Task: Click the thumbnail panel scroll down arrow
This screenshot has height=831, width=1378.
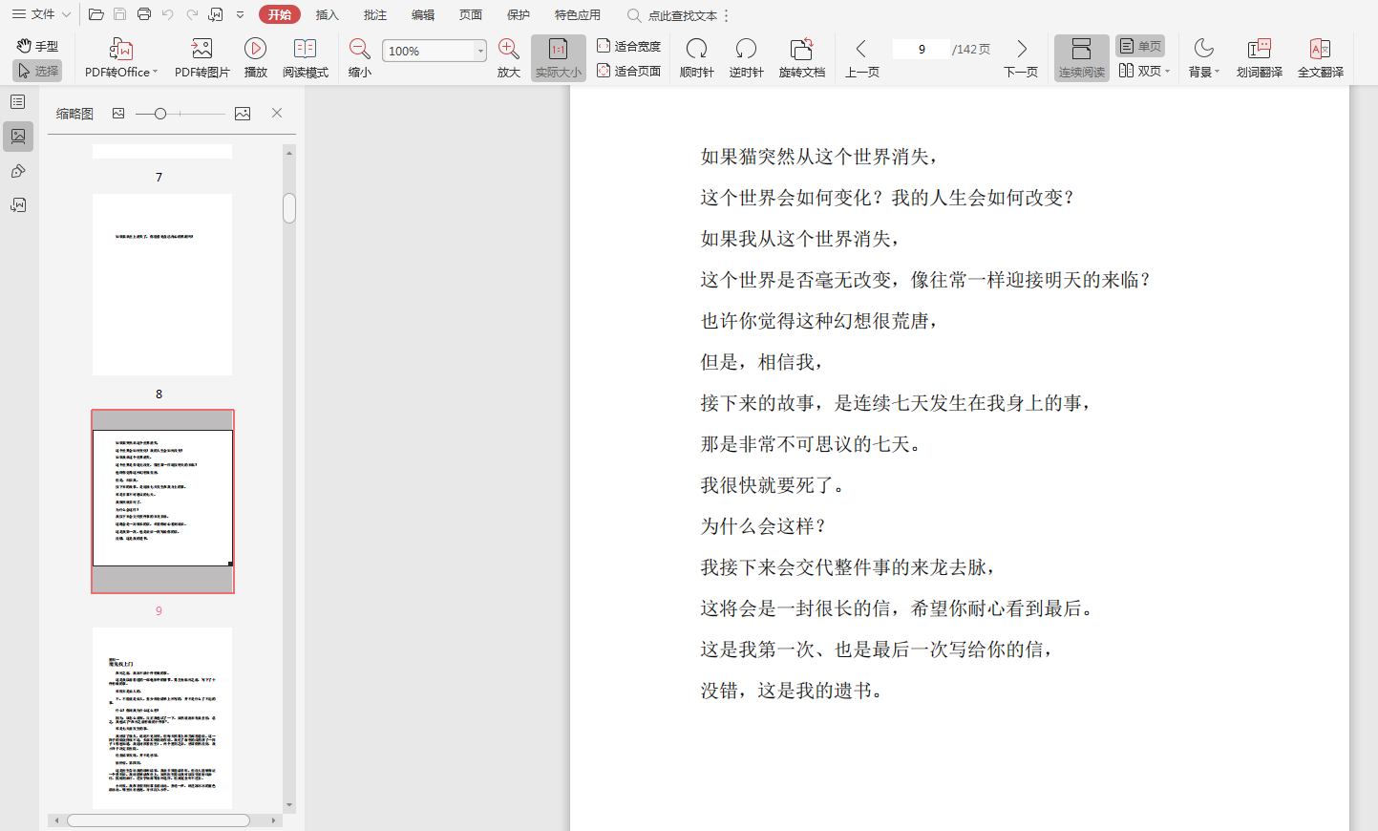Action: point(289,805)
